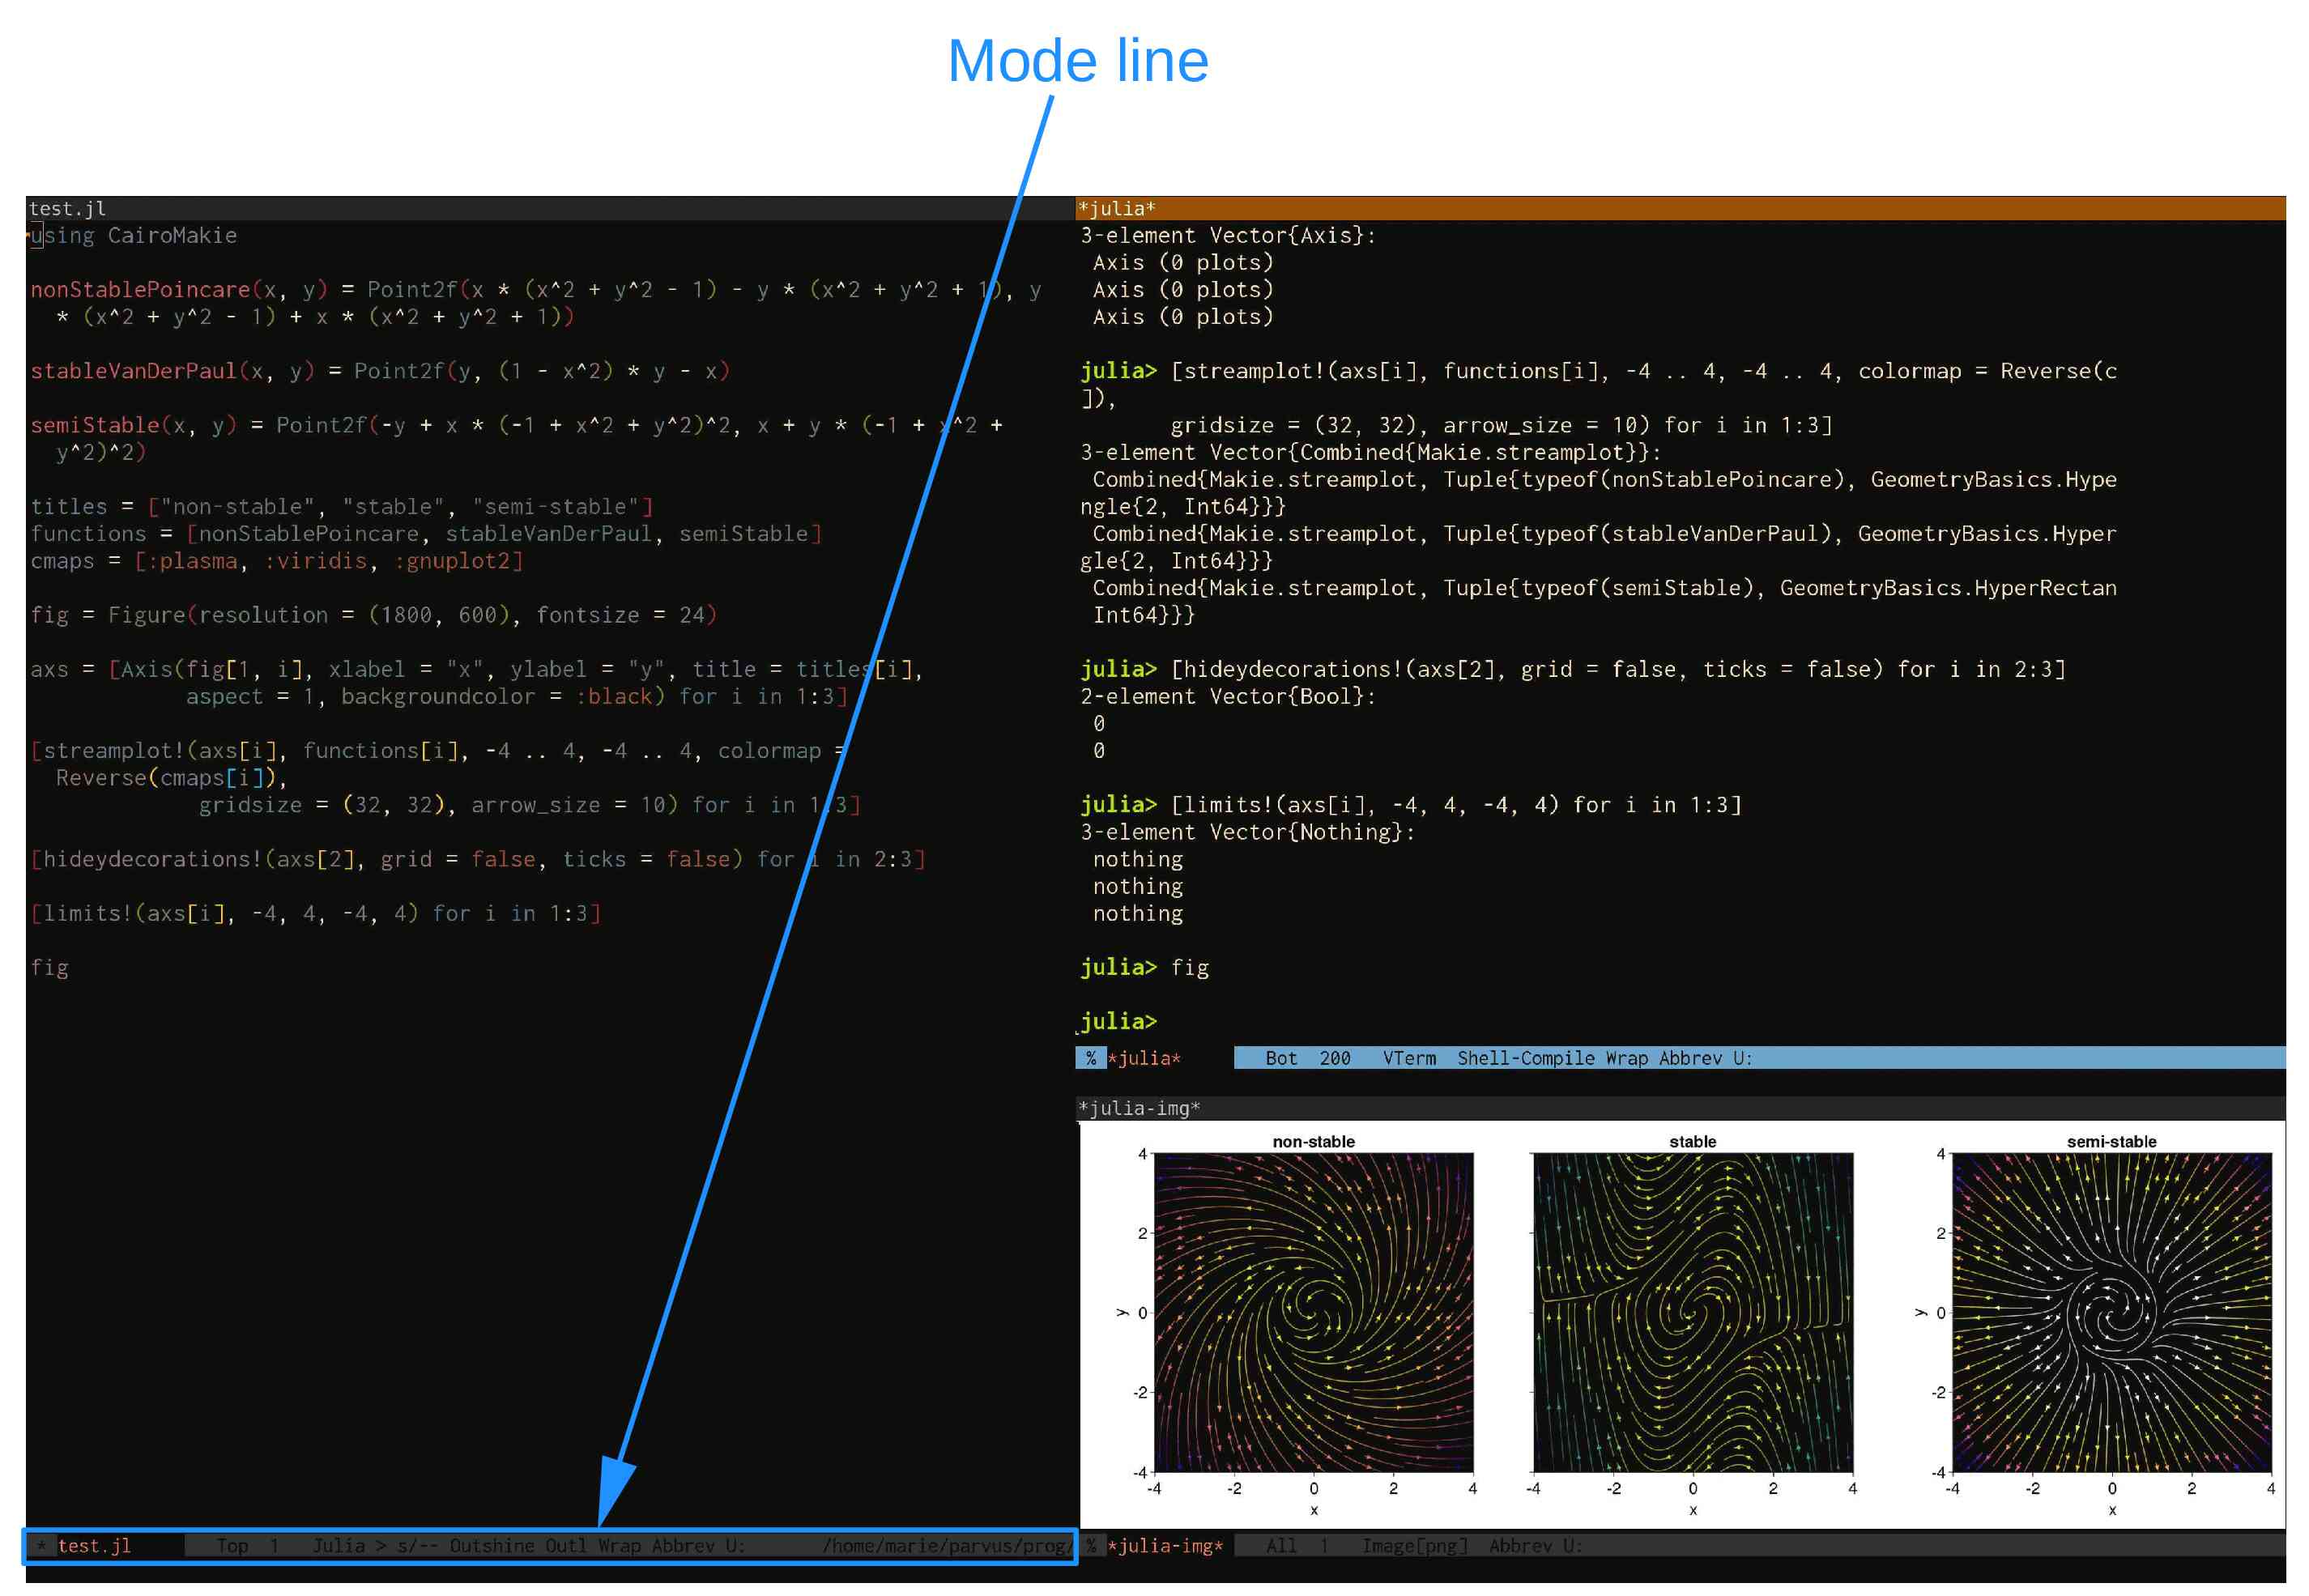The image size is (2309, 1596).
Task: Click Shell-Compile minor mode indicator
Action: (x=1526, y=1058)
